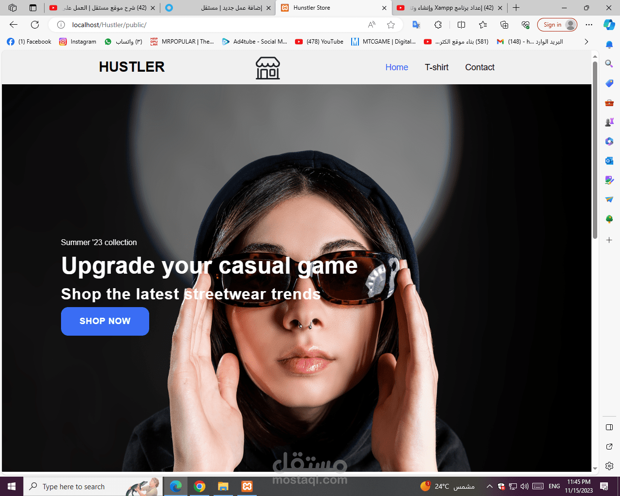
Task: Open the sidebar Microsoft 365 icon
Action: [609, 141]
